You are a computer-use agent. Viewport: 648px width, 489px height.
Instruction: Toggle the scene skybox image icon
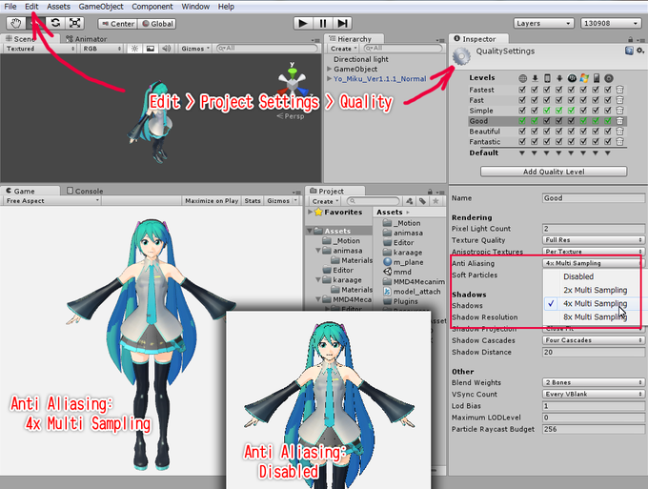(151, 49)
